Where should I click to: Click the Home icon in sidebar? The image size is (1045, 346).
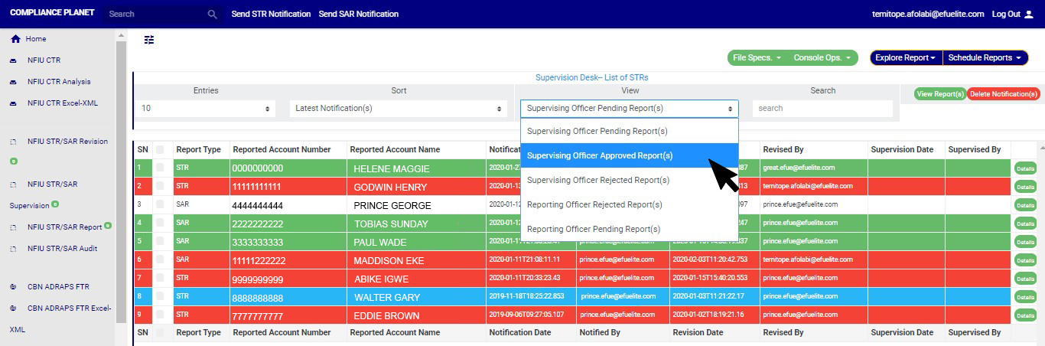tap(15, 39)
